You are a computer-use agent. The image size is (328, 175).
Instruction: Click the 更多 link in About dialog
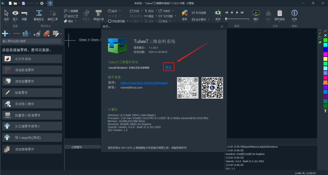coord(168,68)
